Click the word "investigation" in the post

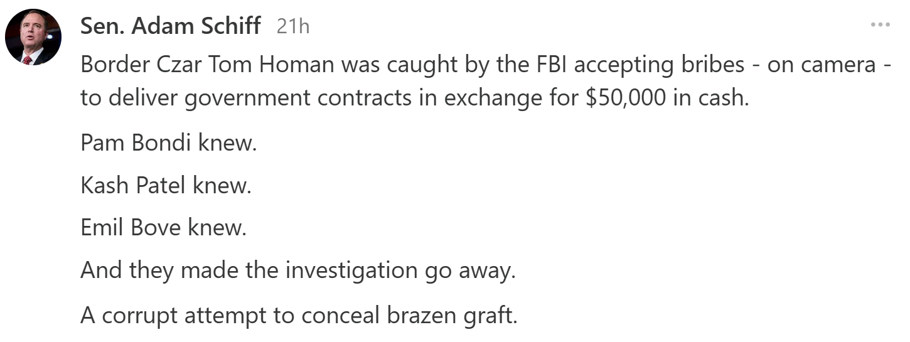(351, 271)
